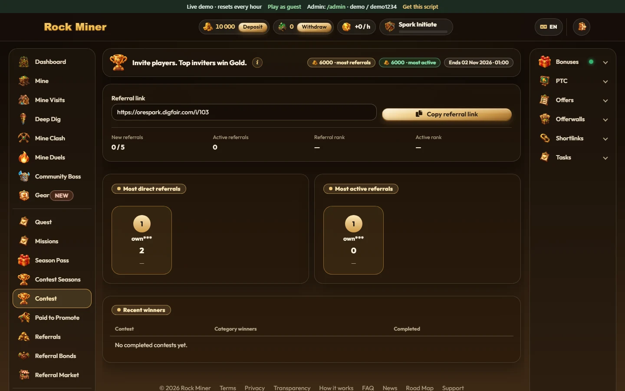Click the Ends 02 Nov 2026 badge
Image resolution: width=625 pixels, height=391 pixels.
pos(479,63)
